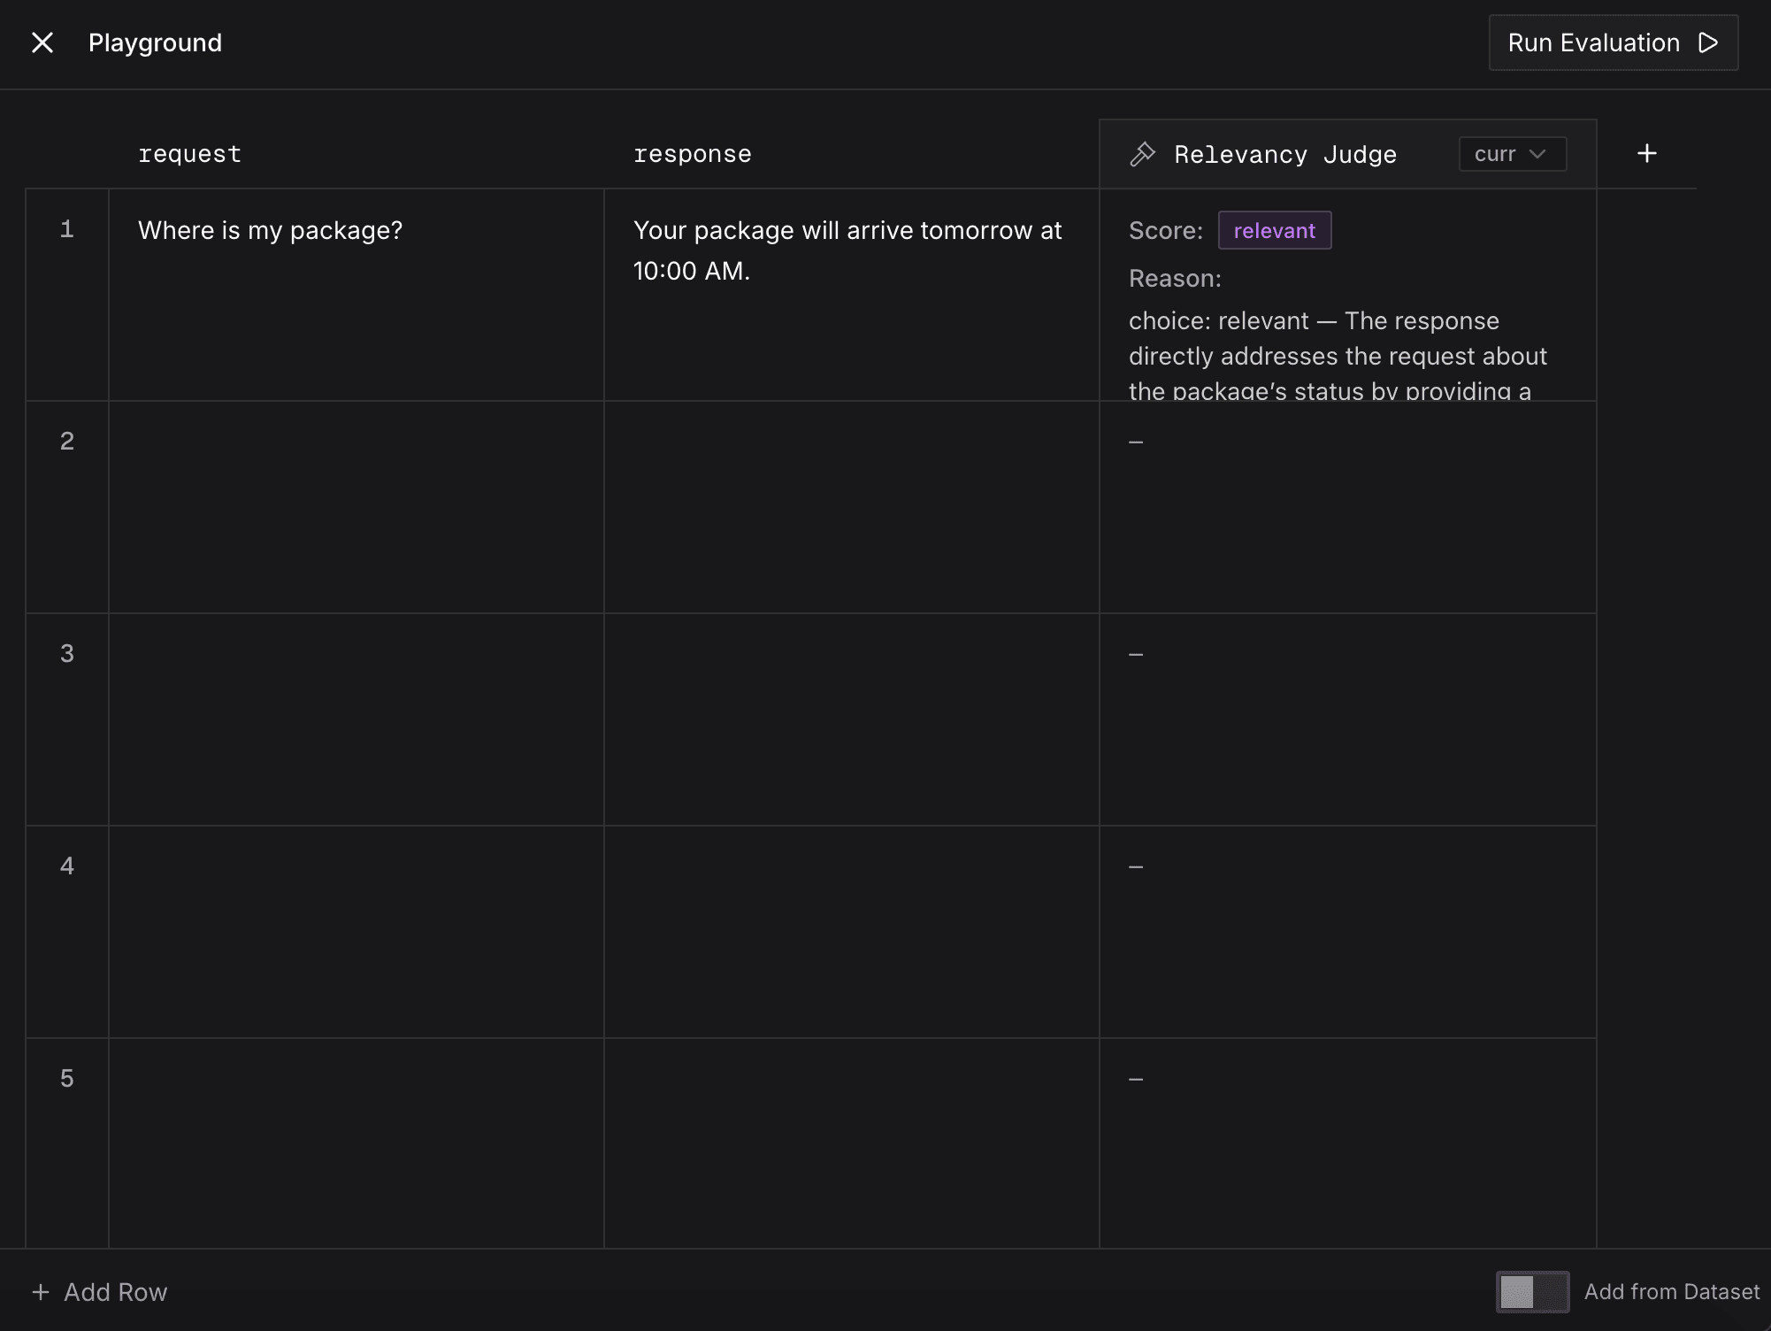Edit the row 1 response cell
This screenshot has height=1331, width=1771.
(847, 250)
